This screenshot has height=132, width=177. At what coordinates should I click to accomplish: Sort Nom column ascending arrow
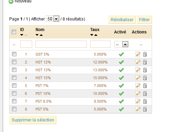point(41,35)
